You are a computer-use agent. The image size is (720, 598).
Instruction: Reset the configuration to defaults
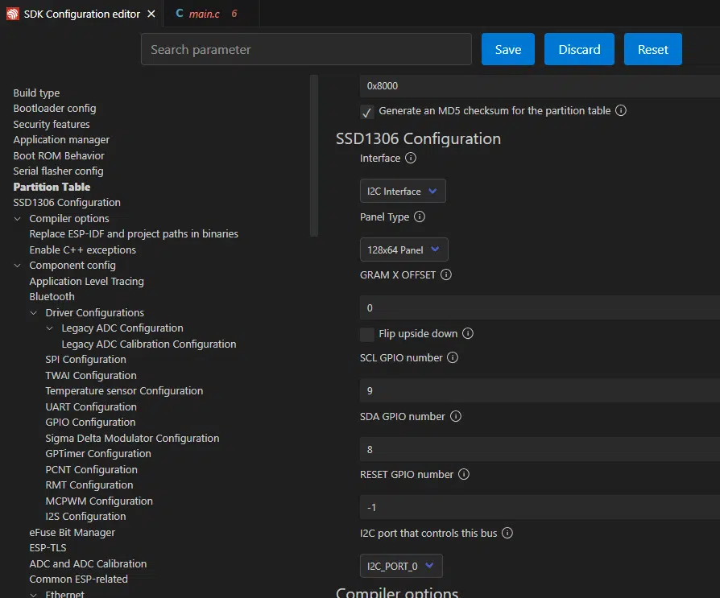coord(652,49)
